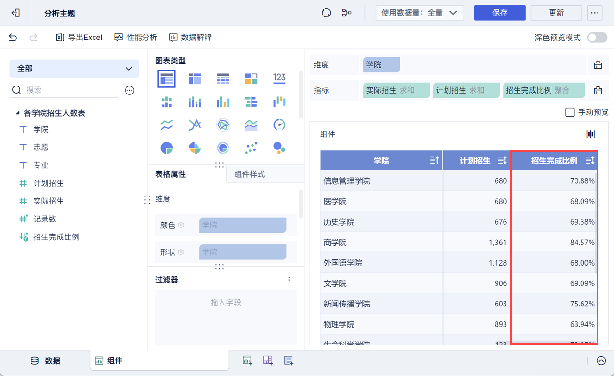Open the data lineage flow icon in top bar
The height and width of the screenshot is (376, 614).
(346, 13)
